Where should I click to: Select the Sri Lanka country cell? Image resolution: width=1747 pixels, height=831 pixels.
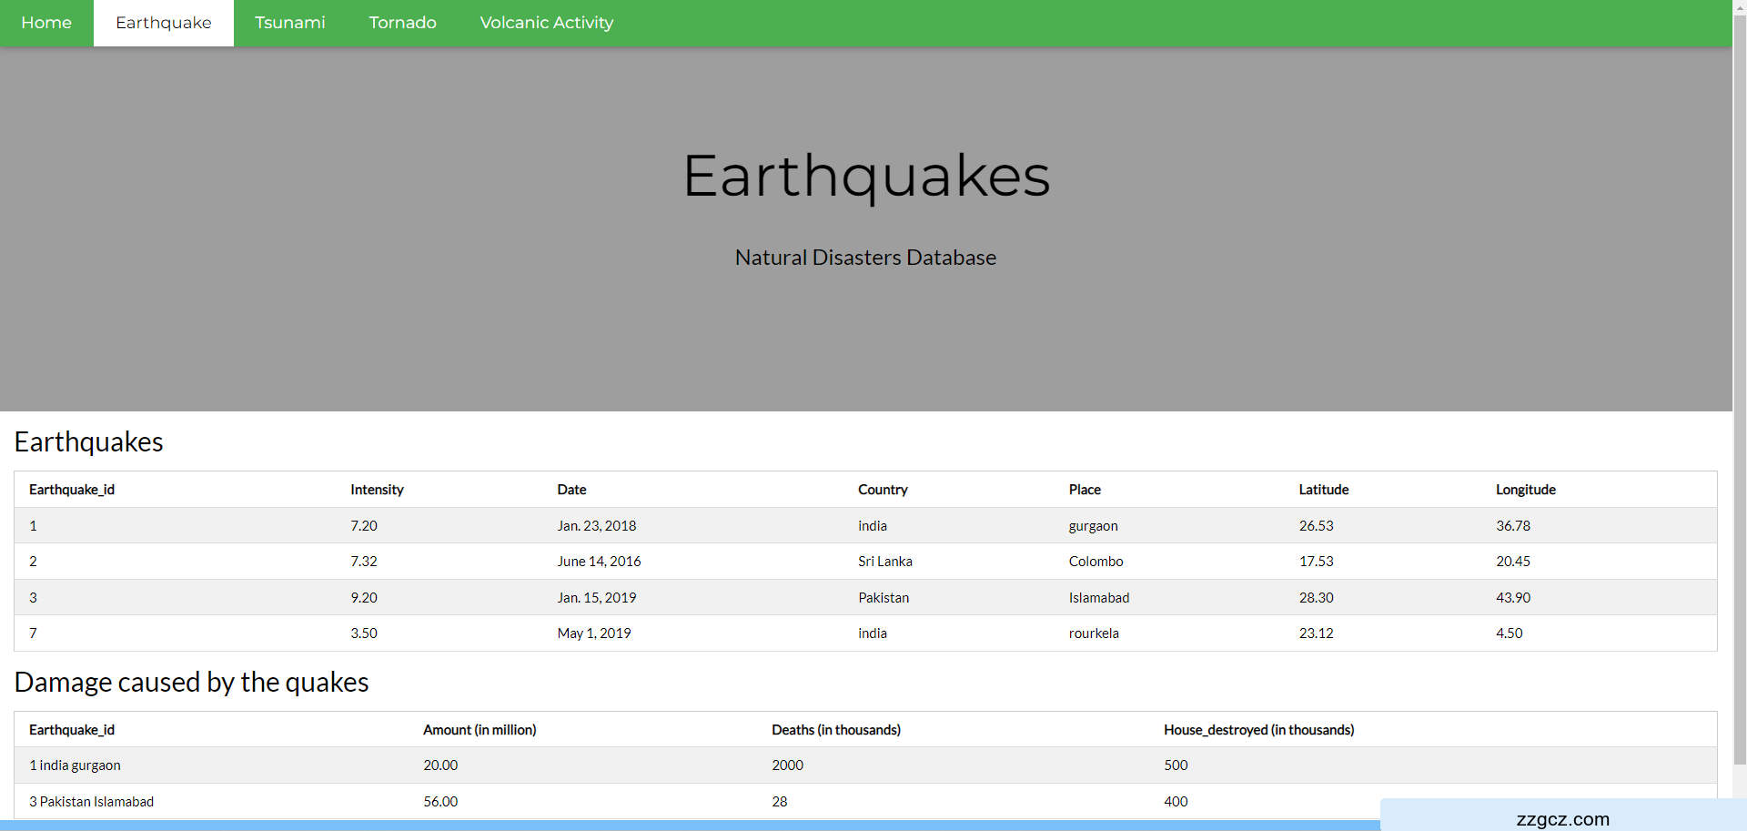point(884,562)
